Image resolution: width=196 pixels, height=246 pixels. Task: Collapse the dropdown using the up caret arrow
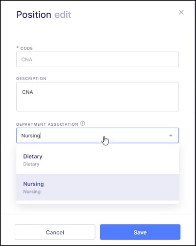coord(171,136)
